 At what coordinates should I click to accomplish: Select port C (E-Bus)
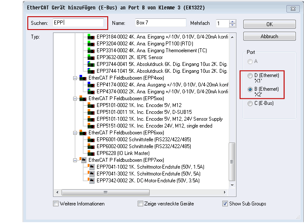point(250,104)
